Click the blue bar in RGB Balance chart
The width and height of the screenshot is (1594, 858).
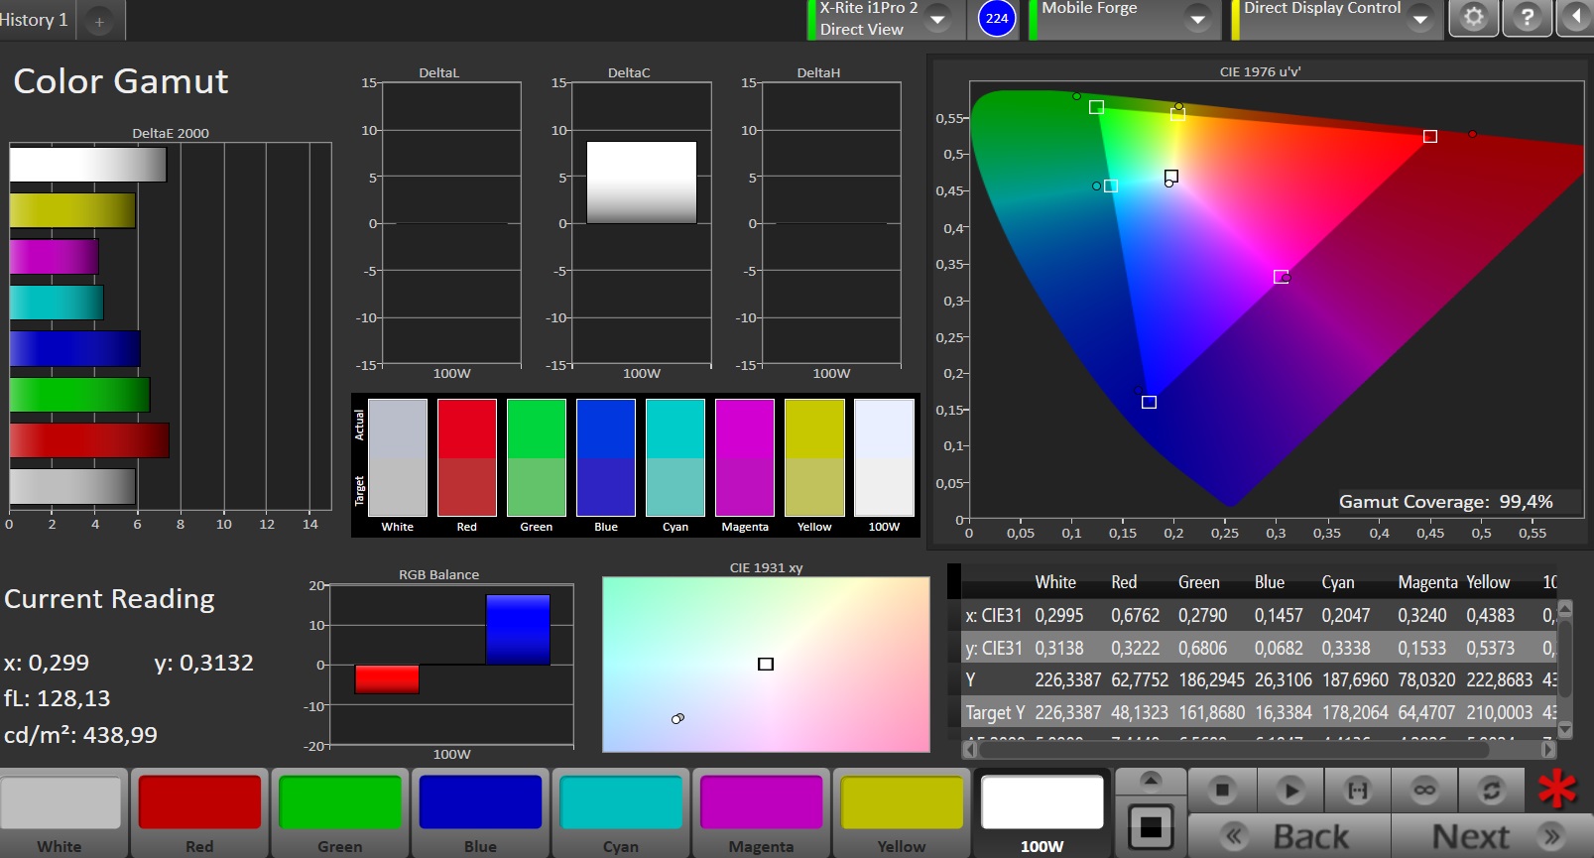(518, 630)
